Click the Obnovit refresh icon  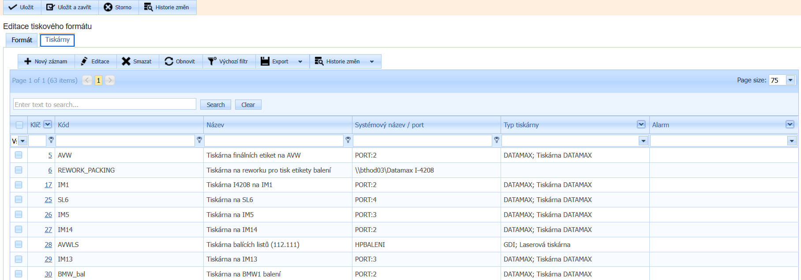point(169,62)
